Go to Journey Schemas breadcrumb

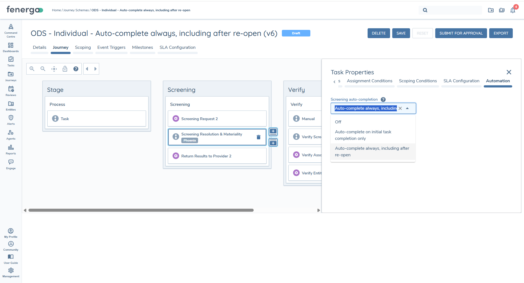click(76, 10)
